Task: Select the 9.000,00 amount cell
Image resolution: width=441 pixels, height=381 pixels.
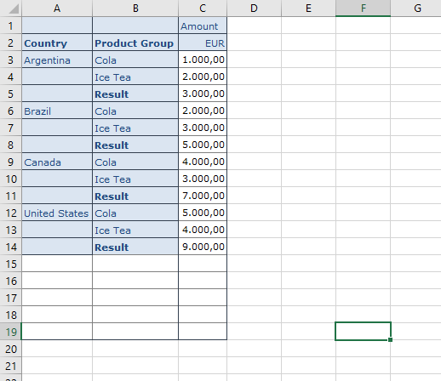Action: point(203,247)
